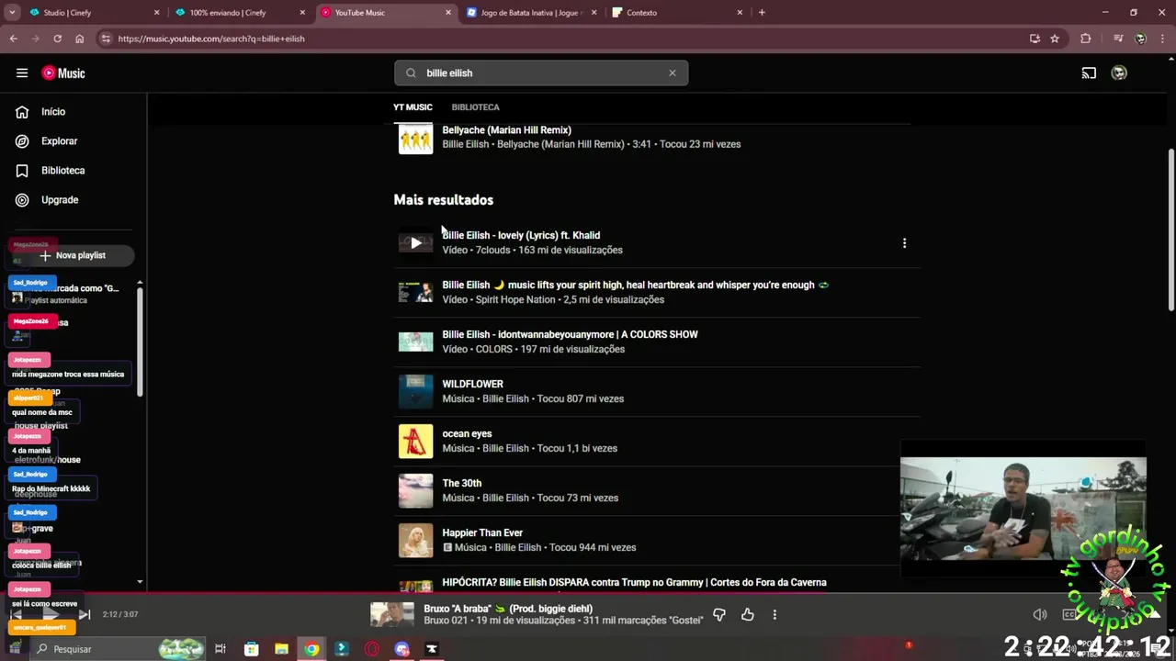Open Chrome from the Windows taskbar
1176x661 pixels.
coord(311,649)
